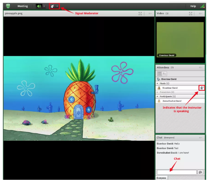Open Video pod options menu
Screen dimensions: 209x183
(x=200, y=13)
